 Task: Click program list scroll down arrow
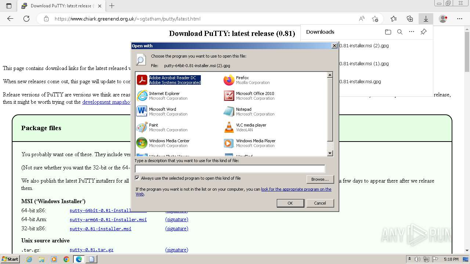pos(330,153)
